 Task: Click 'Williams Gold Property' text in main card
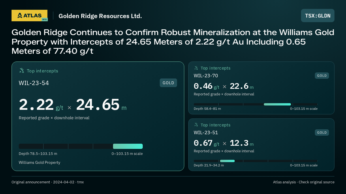tap(40, 163)
